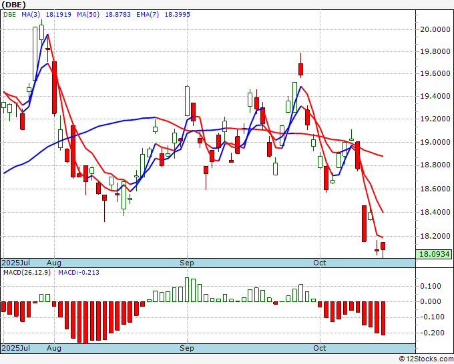This screenshot has height=364, width=454.
Task: Select the MA(3) legend label
Action: [31, 15]
